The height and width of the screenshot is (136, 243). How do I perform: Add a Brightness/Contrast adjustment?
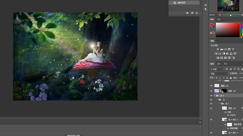pyautogui.click(x=218, y=49)
